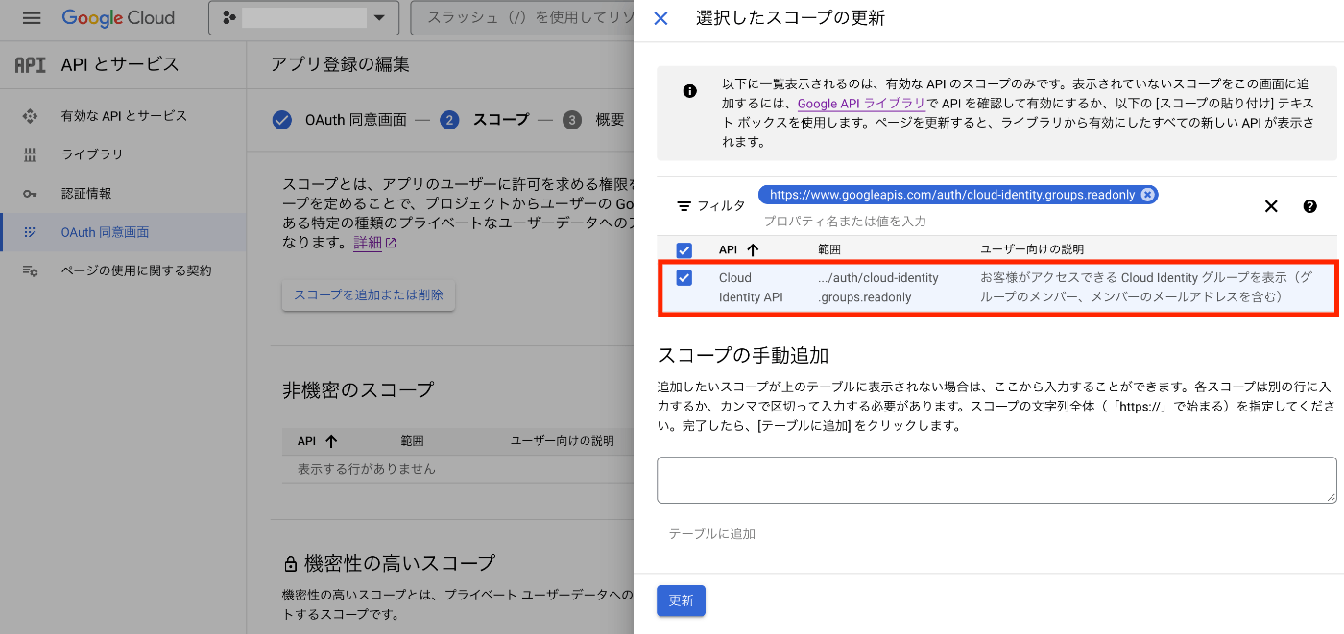Viewport: 1344px width, 634px height.
Task: Click the lock icon by 機密性の高いスコープ
Action: tap(290, 563)
